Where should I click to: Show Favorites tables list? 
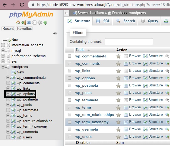click(x=24, y=28)
